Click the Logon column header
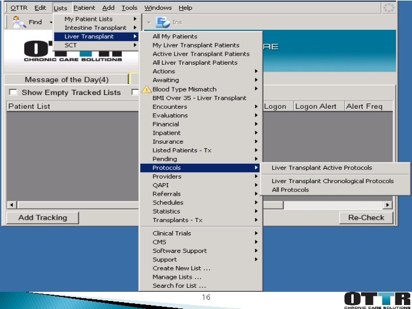The width and height of the screenshot is (412, 309). click(278, 106)
